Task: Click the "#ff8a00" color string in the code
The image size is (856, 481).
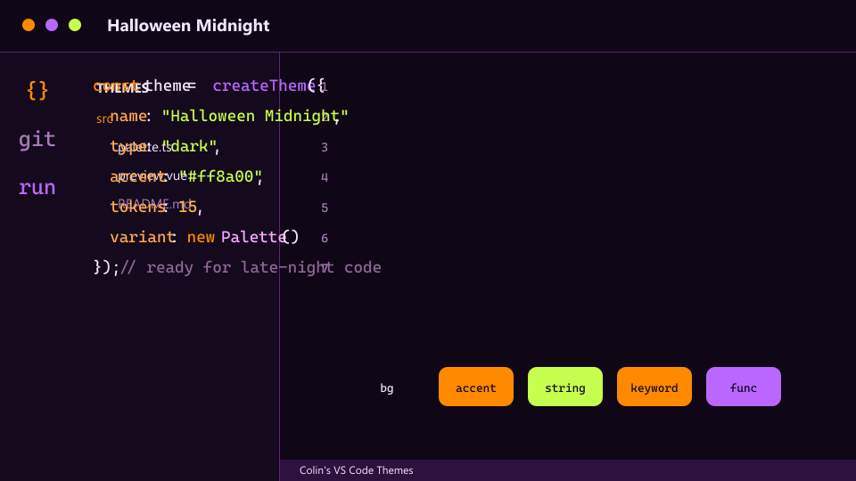Action: (221, 176)
